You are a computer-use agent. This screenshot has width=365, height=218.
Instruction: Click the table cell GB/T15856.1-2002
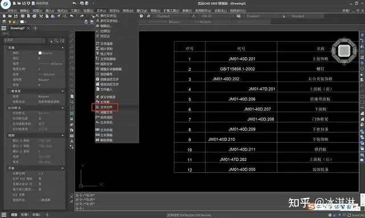pyautogui.click(x=237, y=69)
